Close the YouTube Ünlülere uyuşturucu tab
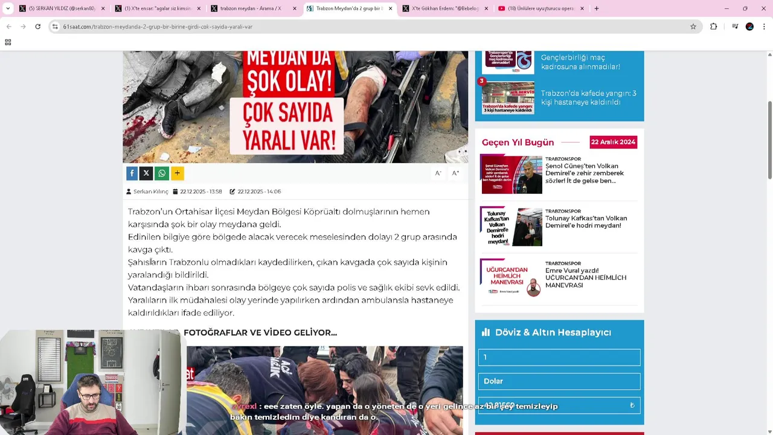The height and width of the screenshot is (435, 773). click(x=582, y=8)
